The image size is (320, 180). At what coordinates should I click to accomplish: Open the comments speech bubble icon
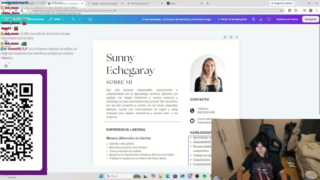pos(269,19)
